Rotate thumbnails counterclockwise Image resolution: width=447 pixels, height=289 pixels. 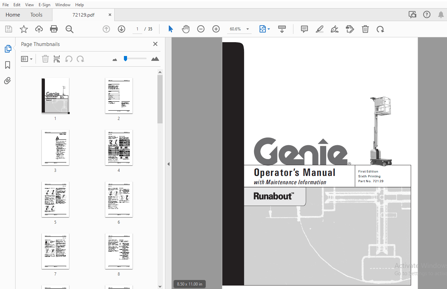[69, 59]
